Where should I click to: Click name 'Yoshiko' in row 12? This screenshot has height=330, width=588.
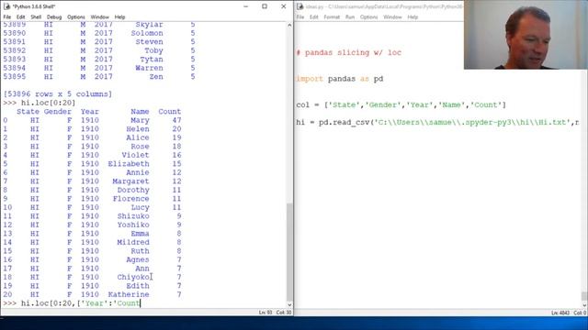coord(133,225)
